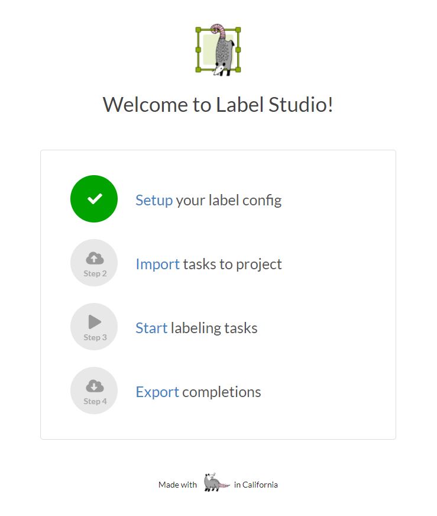Click the green checkmark Setup step circle

[94, 199]
